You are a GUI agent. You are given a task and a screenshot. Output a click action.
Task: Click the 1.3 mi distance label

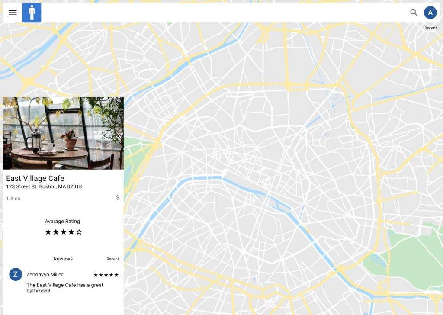(x=13, y=199)
